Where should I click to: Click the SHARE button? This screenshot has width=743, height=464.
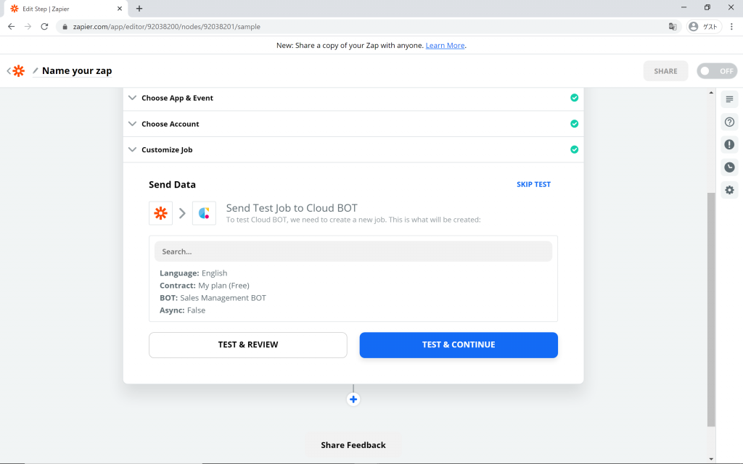[665, 71]
